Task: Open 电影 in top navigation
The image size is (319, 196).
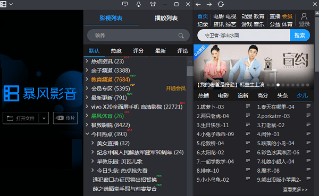Action: pos(219,16)
